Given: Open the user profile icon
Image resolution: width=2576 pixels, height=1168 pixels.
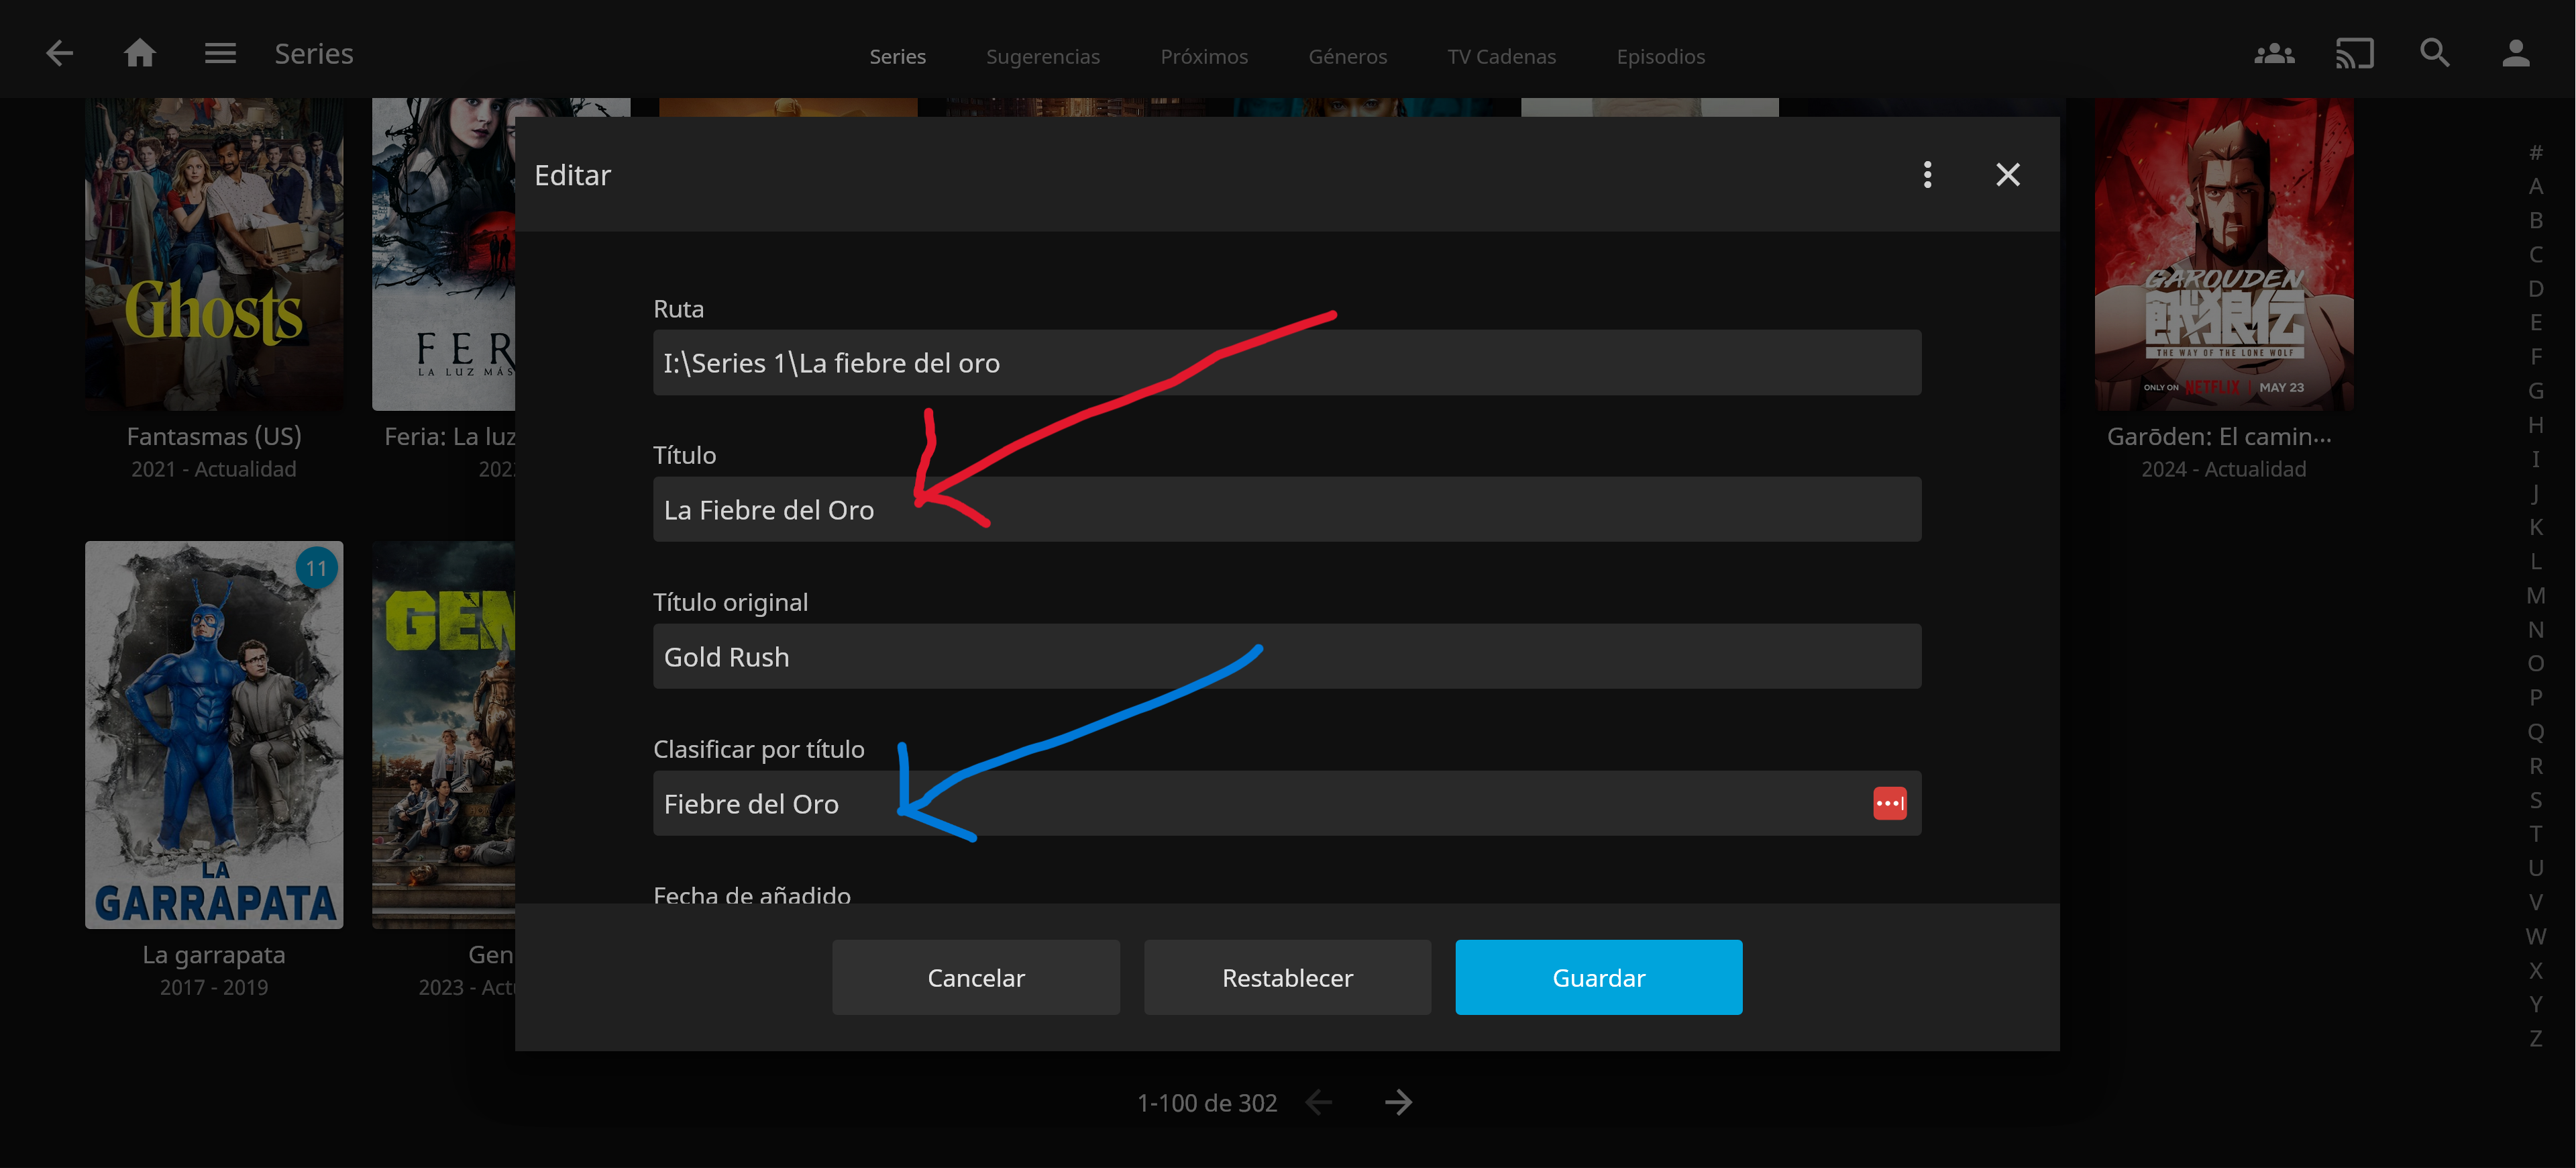Looking at the screenshot, I should 2515,53.
